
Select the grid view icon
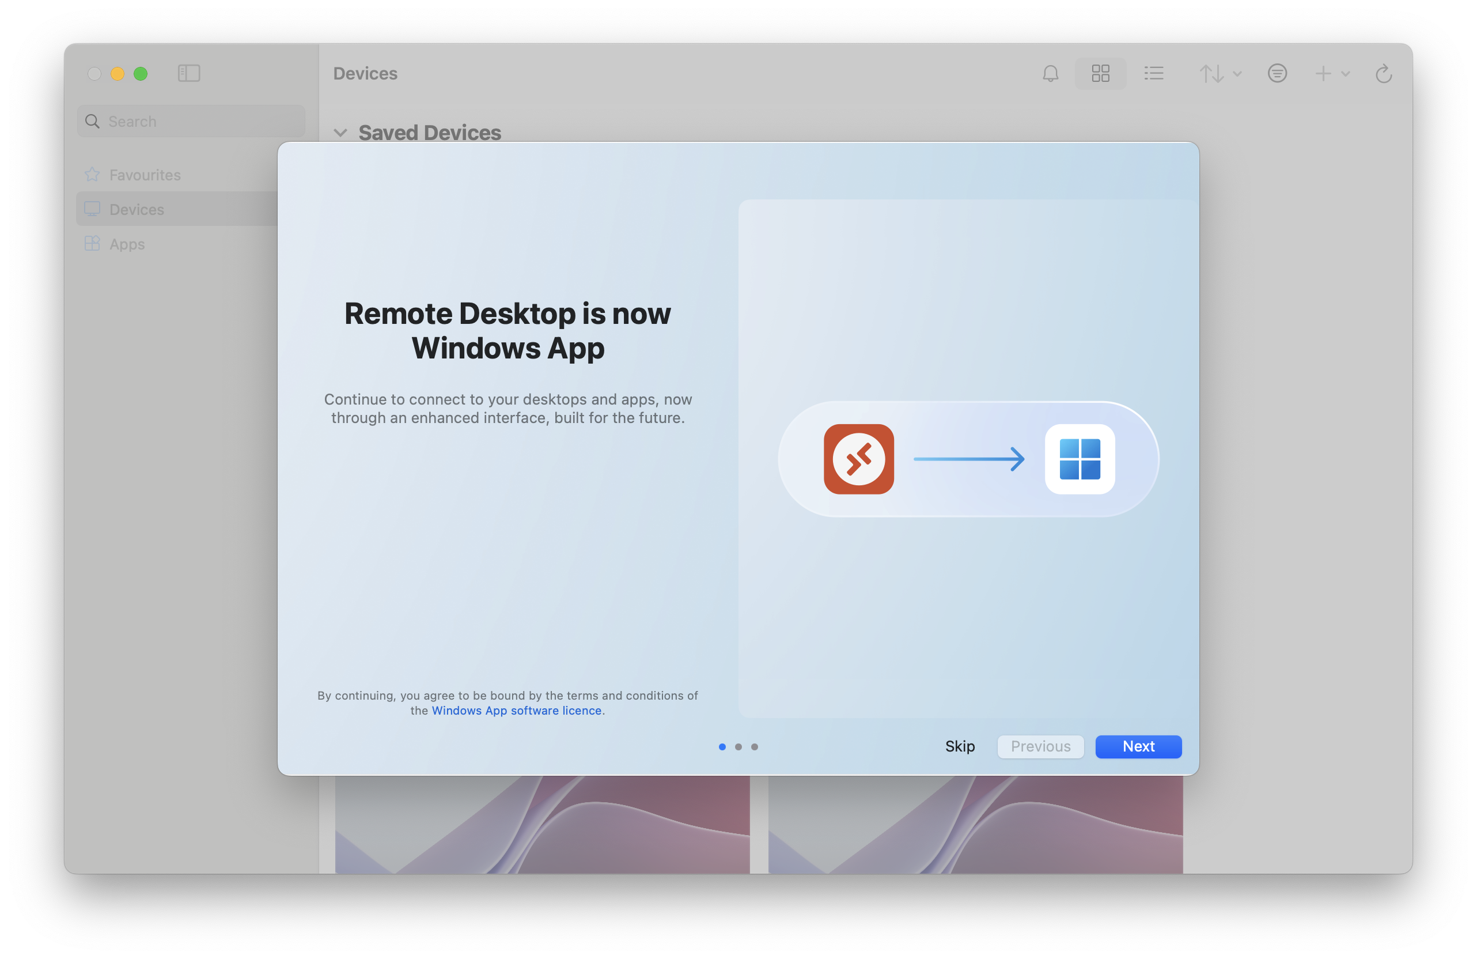[1100, 73]
